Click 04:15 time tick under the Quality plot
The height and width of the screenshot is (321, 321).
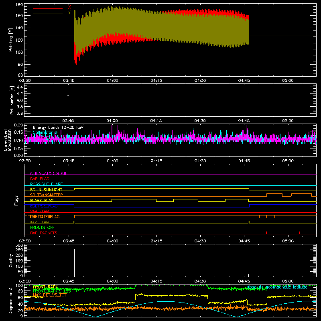click(x=156, y=281)
